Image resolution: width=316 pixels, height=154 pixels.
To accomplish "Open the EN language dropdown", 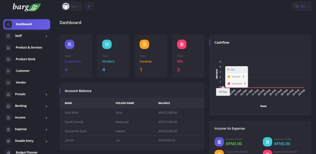I will 302,6.
